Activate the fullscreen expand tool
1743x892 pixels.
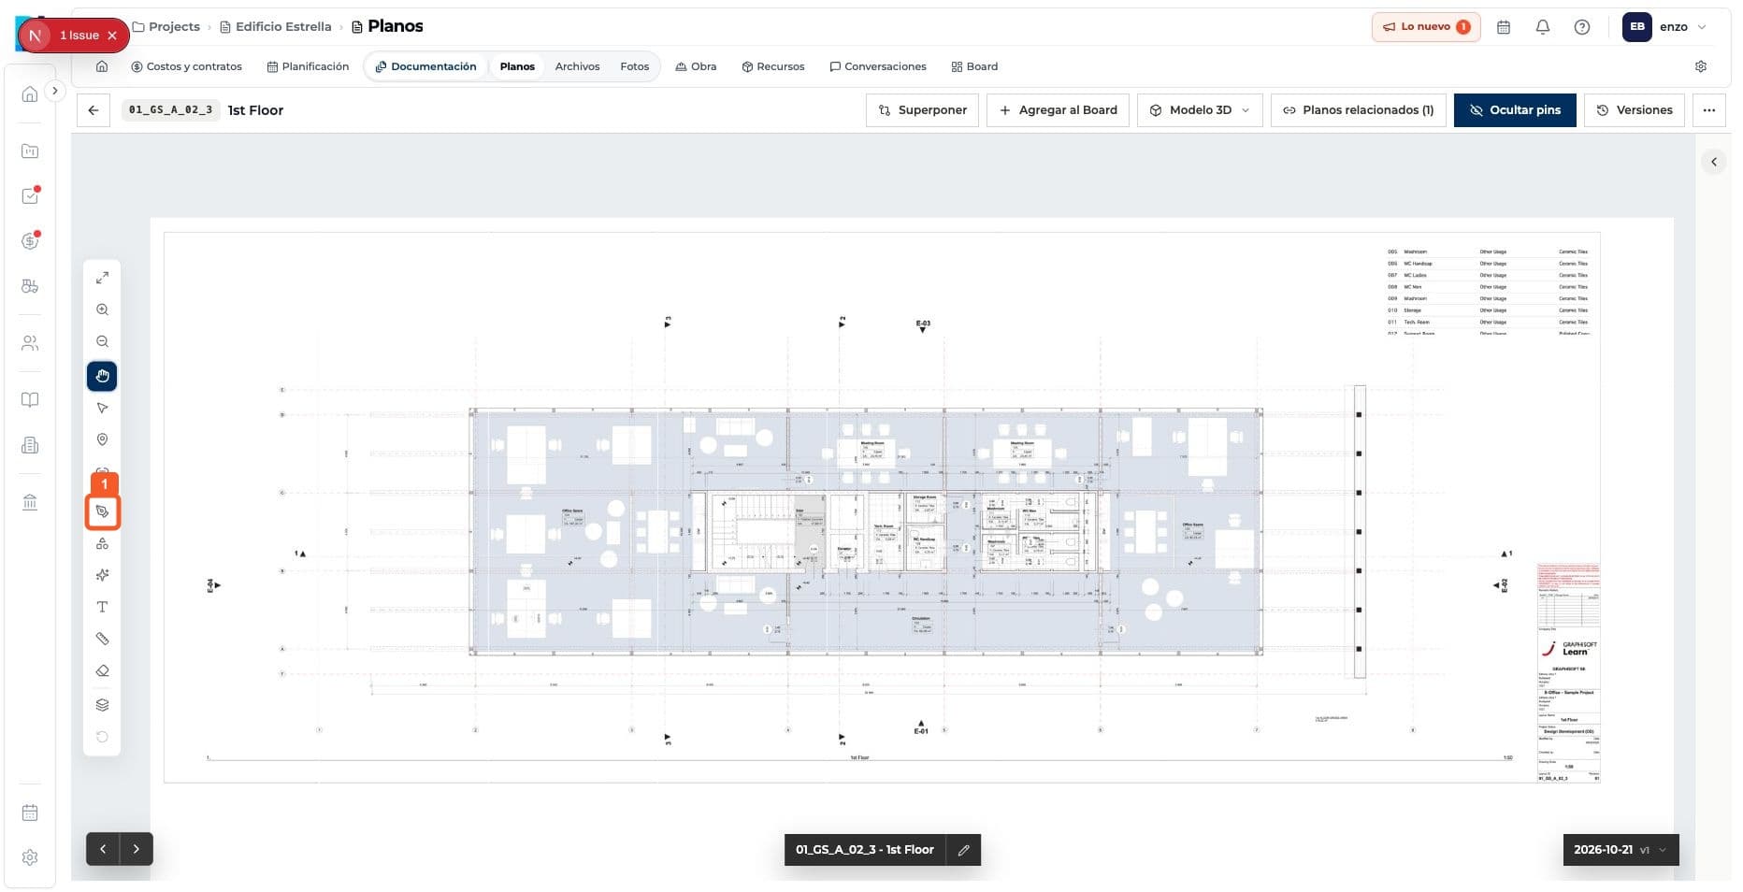[102, 278]
